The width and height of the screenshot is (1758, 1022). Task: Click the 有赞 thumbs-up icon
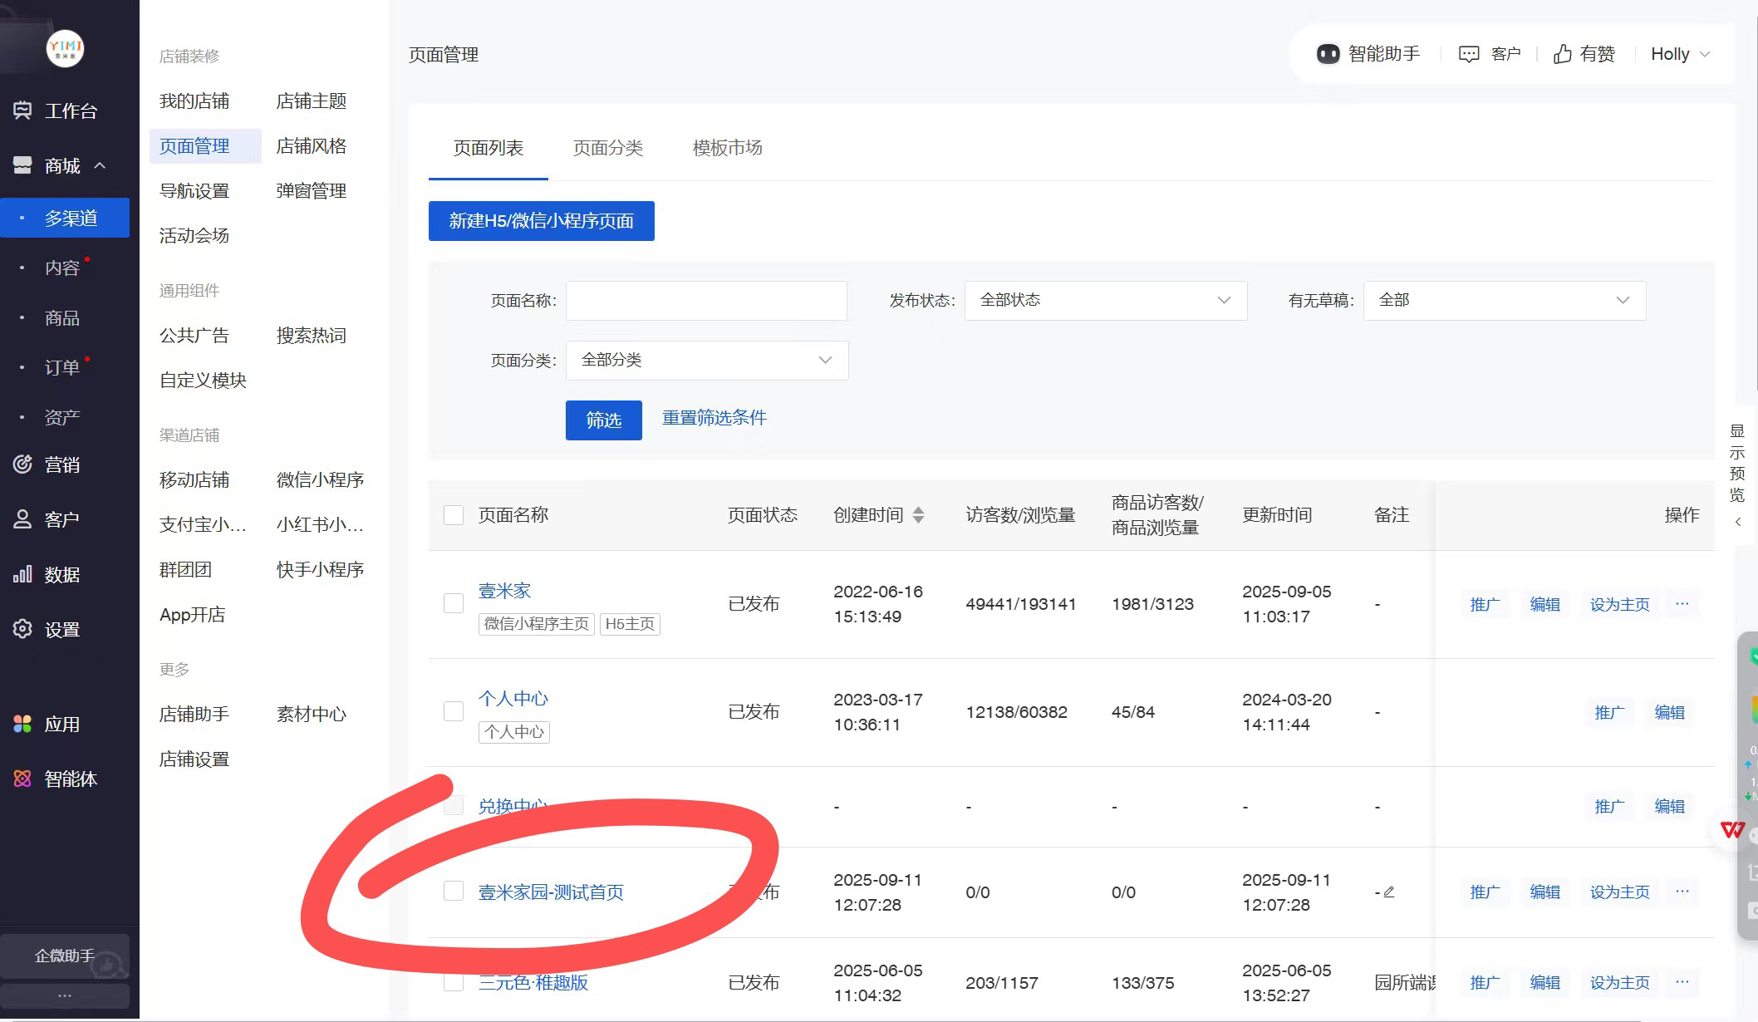pyautogui.click(x=1563, y=54)
